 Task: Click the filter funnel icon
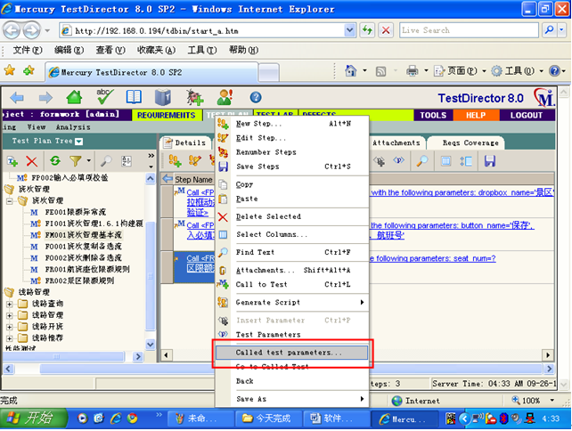click(76, 161)
